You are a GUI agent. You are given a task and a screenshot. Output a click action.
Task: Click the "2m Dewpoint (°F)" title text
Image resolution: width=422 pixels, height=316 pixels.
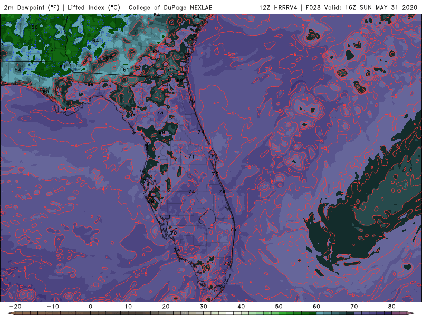(x=32, y=8)
